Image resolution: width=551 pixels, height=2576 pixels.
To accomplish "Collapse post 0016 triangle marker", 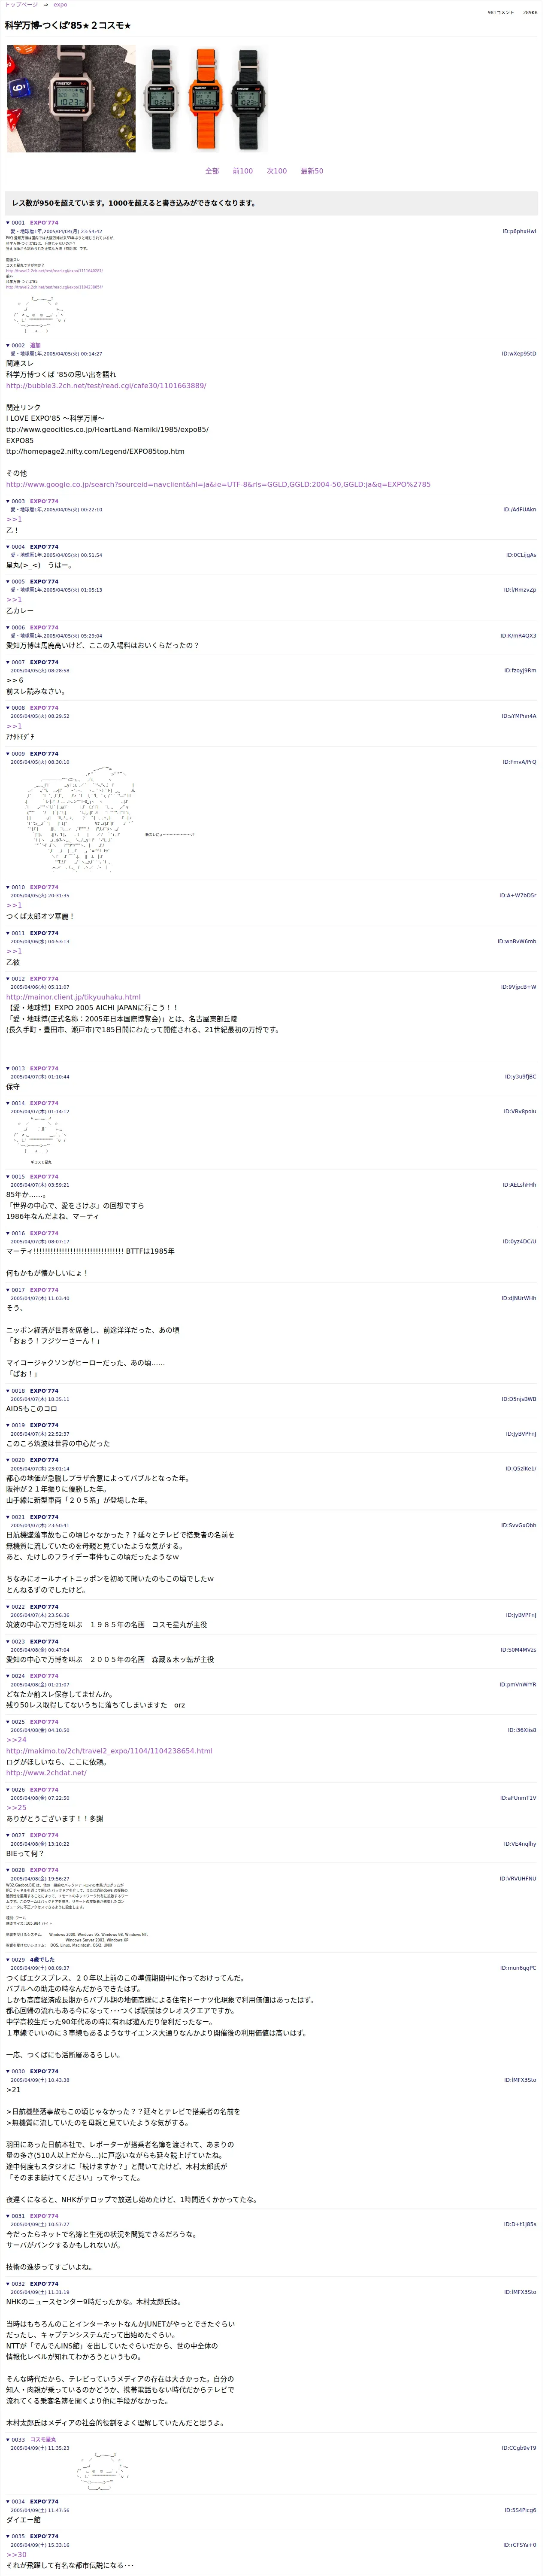I will (8, 1233).
